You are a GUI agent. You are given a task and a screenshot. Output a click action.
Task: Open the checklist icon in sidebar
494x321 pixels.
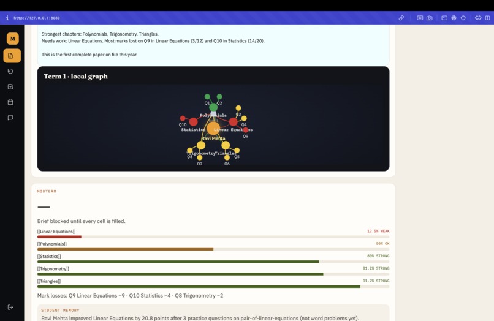(10, 86)
